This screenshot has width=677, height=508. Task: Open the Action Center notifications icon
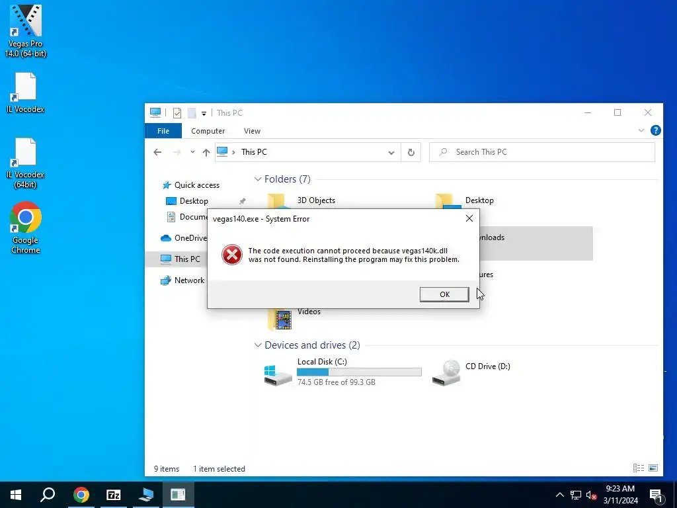click(x=656, y=495)
